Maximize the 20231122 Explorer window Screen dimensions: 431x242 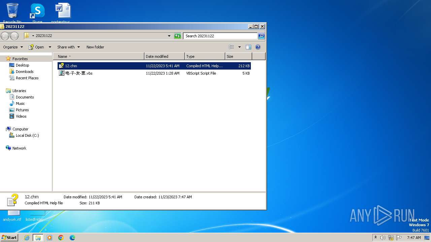[x=256, y=26]
